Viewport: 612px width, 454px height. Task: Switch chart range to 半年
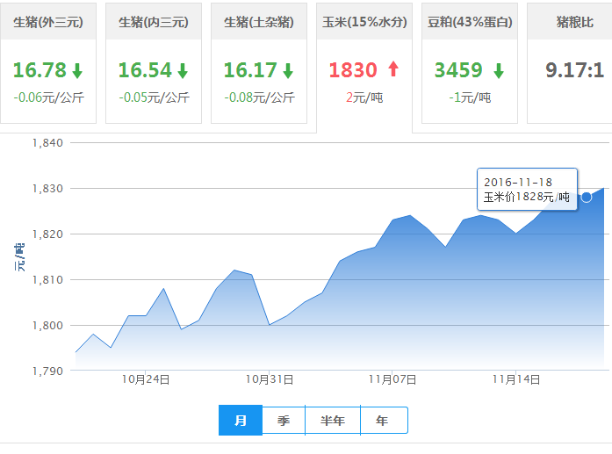pyautogui.click(x=333, y=420)
